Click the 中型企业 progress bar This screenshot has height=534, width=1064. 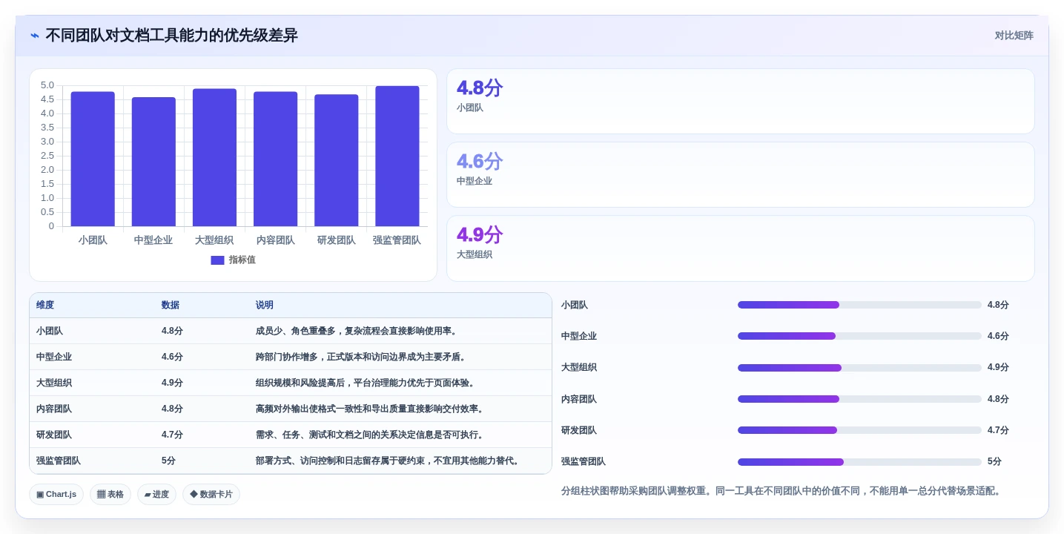(x=859, y=336)
